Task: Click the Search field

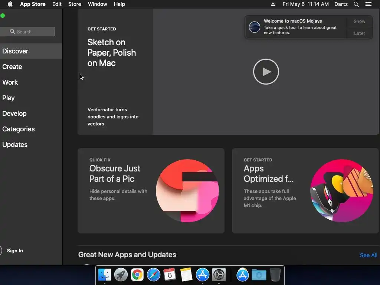Action: coord(27,32)
